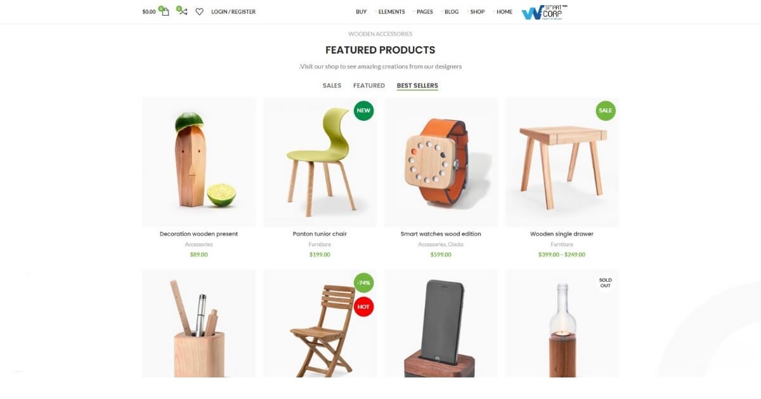Switch to the FEATURED tab
The width and height of the screenshot is (761, 399).
pyautogui.click(x=369, y=85)
